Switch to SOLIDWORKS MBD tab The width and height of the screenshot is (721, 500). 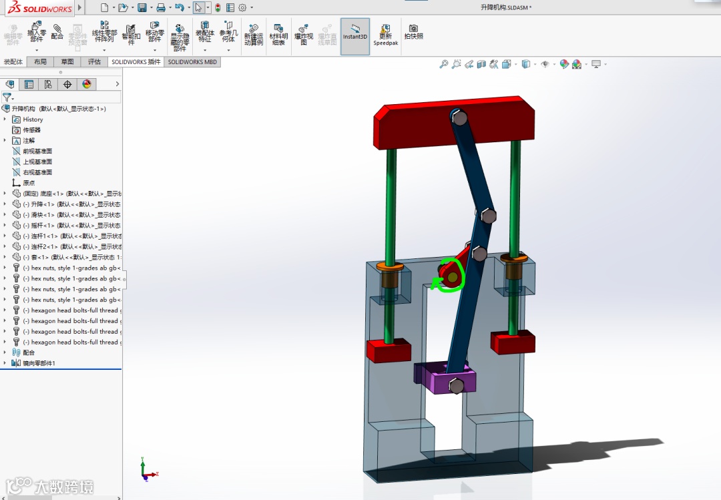coord(192,61)
